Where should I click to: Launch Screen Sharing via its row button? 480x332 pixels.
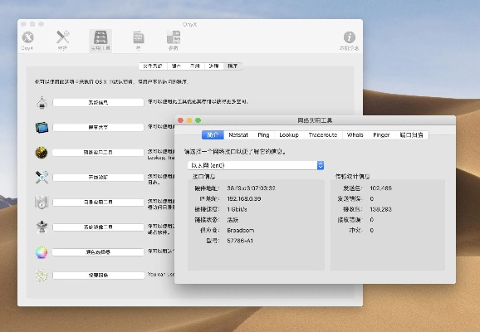[98, 127]
